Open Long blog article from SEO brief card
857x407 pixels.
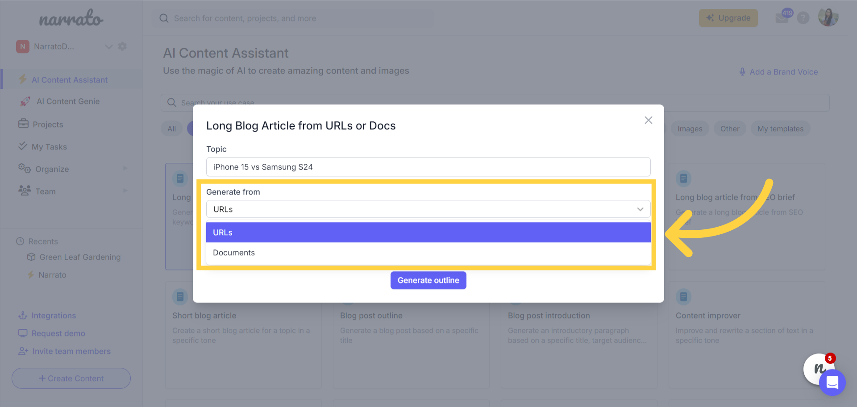pos(747,216)
